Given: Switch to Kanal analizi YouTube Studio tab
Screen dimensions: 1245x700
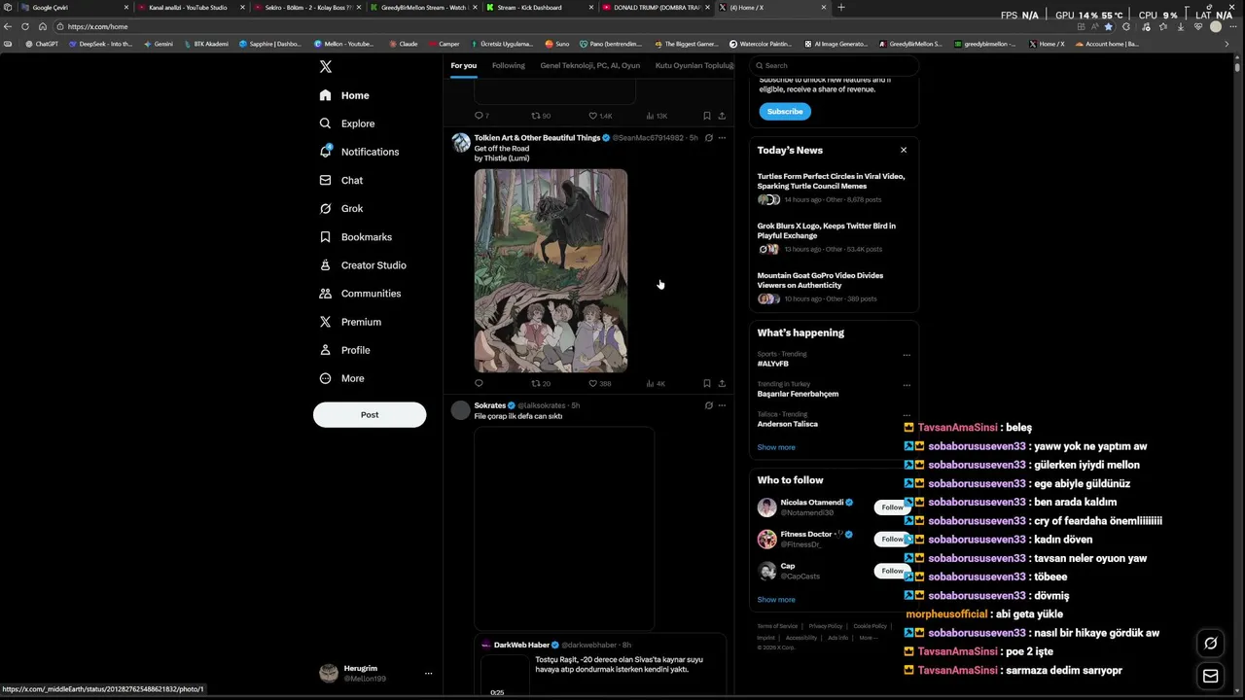Looking at the screenshot, I should pos(191,7).
